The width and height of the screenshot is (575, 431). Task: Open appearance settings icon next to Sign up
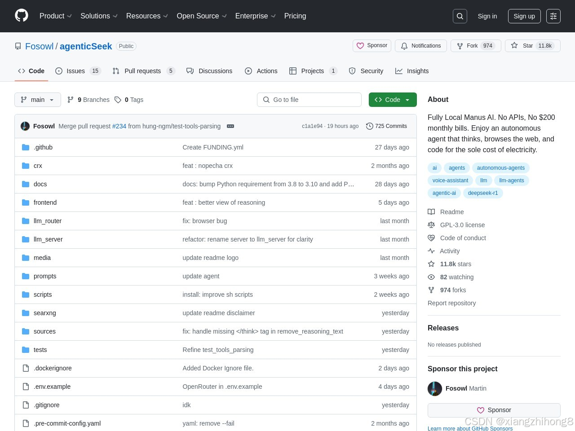pos(553,16)
